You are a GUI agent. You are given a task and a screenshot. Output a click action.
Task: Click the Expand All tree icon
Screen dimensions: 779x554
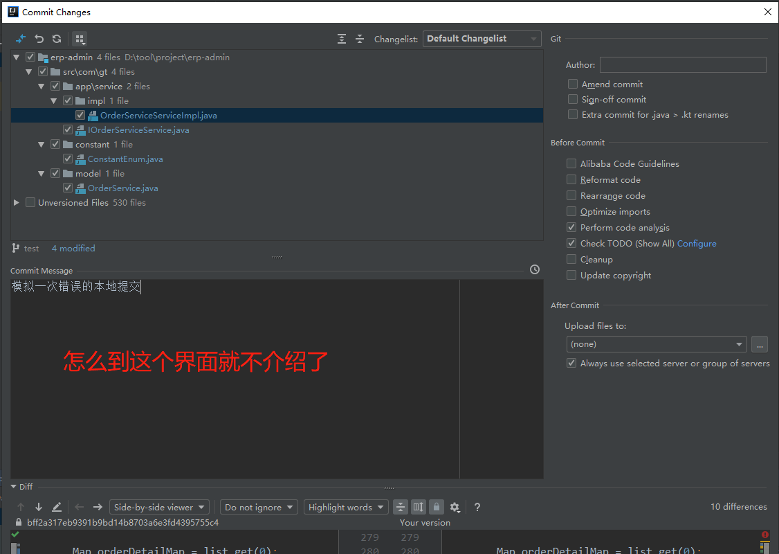pos(342,39)
